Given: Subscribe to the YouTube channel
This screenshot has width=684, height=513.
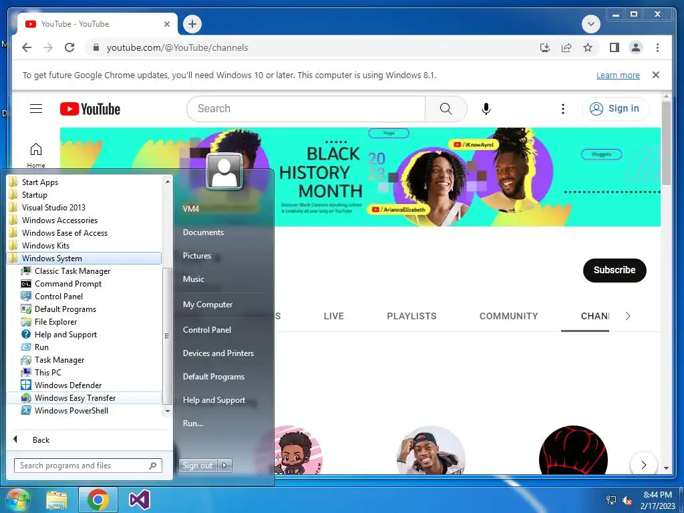Looking at the screenshot, I should coord(615,270).
